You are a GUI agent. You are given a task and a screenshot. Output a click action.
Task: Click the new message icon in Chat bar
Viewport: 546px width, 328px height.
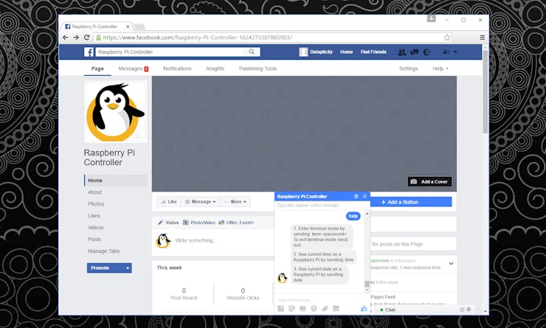tap(462, 310)
